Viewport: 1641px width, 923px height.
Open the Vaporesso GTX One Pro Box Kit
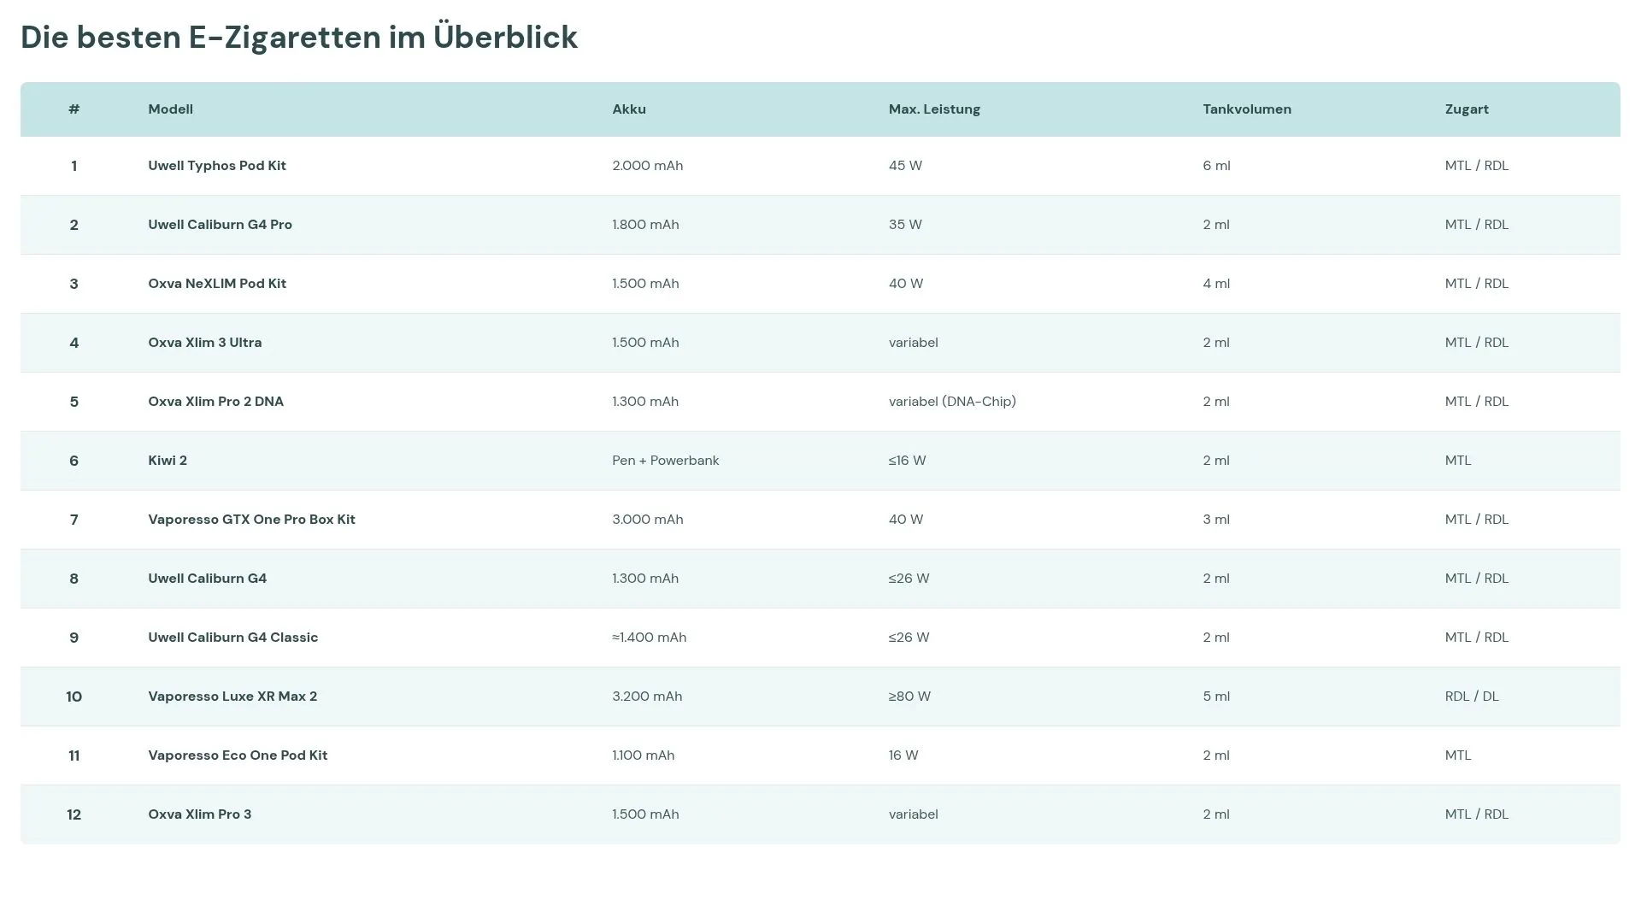click(x=252, y=519)
